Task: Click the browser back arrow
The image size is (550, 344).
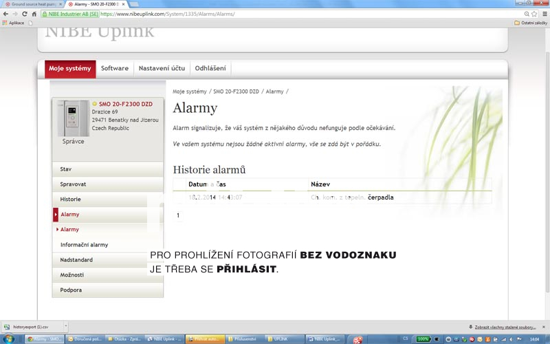Action: (5, 14)
